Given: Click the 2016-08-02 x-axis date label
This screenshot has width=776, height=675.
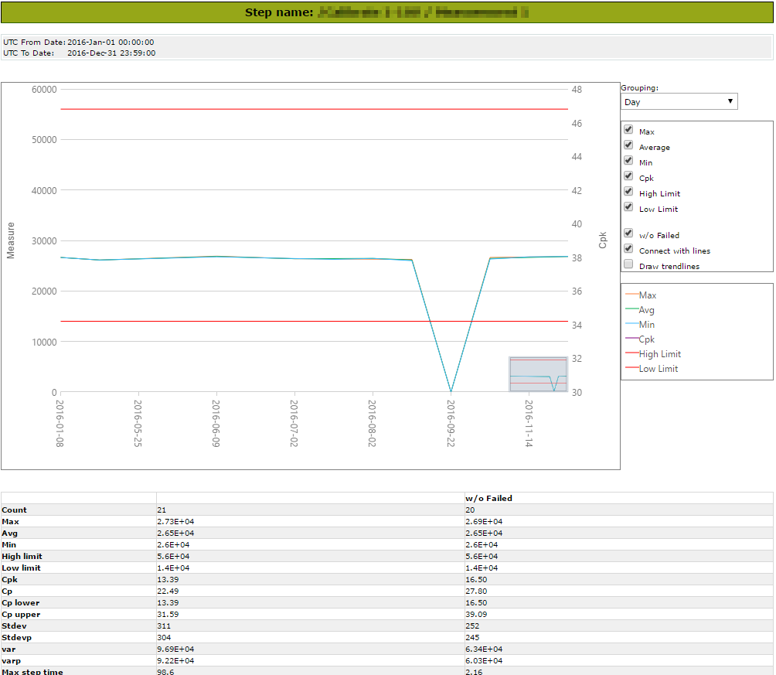Looking at the screenshot, I should point(373,424).
